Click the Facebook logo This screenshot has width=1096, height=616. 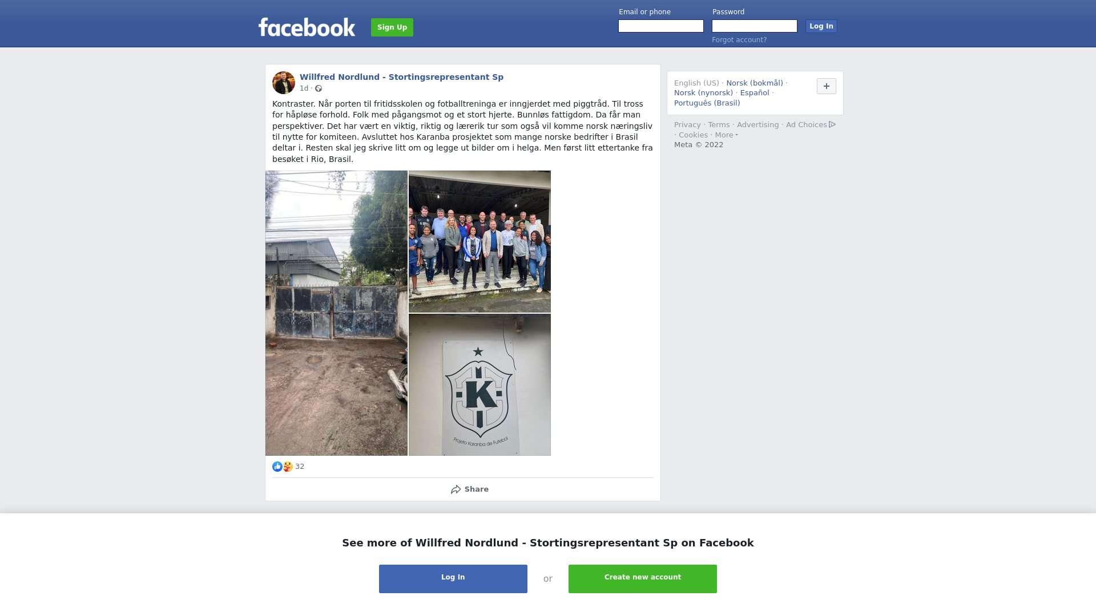click(x=307, y=27)
